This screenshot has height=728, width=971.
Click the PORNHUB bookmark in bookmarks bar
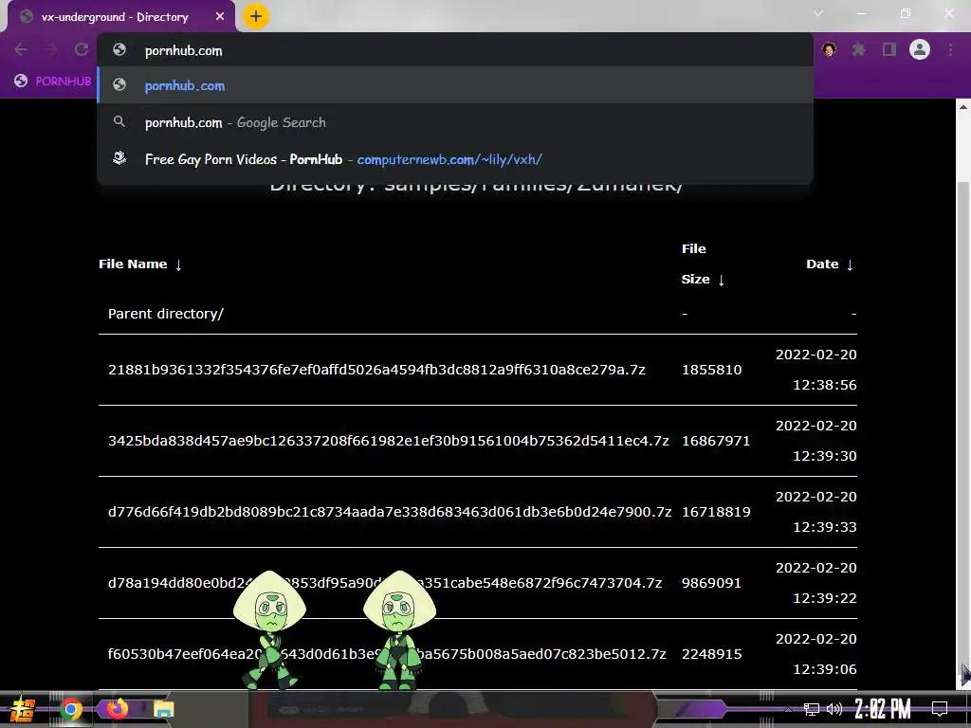tap(53, 82)
